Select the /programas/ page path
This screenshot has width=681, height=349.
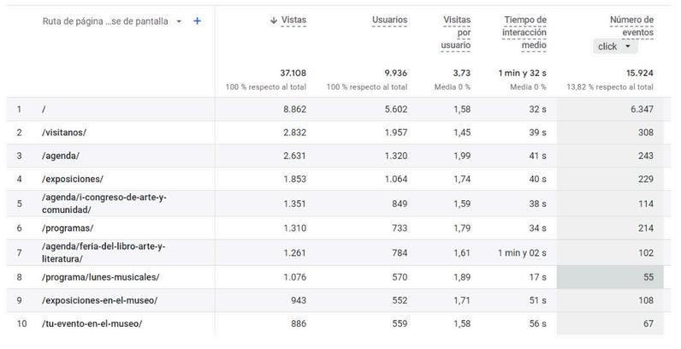coord(68,228)
